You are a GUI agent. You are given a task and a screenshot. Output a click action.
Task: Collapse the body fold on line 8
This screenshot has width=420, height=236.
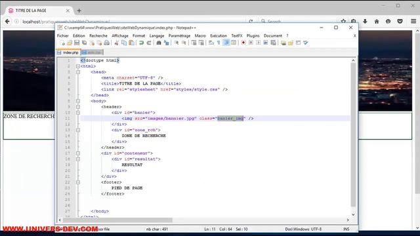(78, 101)
